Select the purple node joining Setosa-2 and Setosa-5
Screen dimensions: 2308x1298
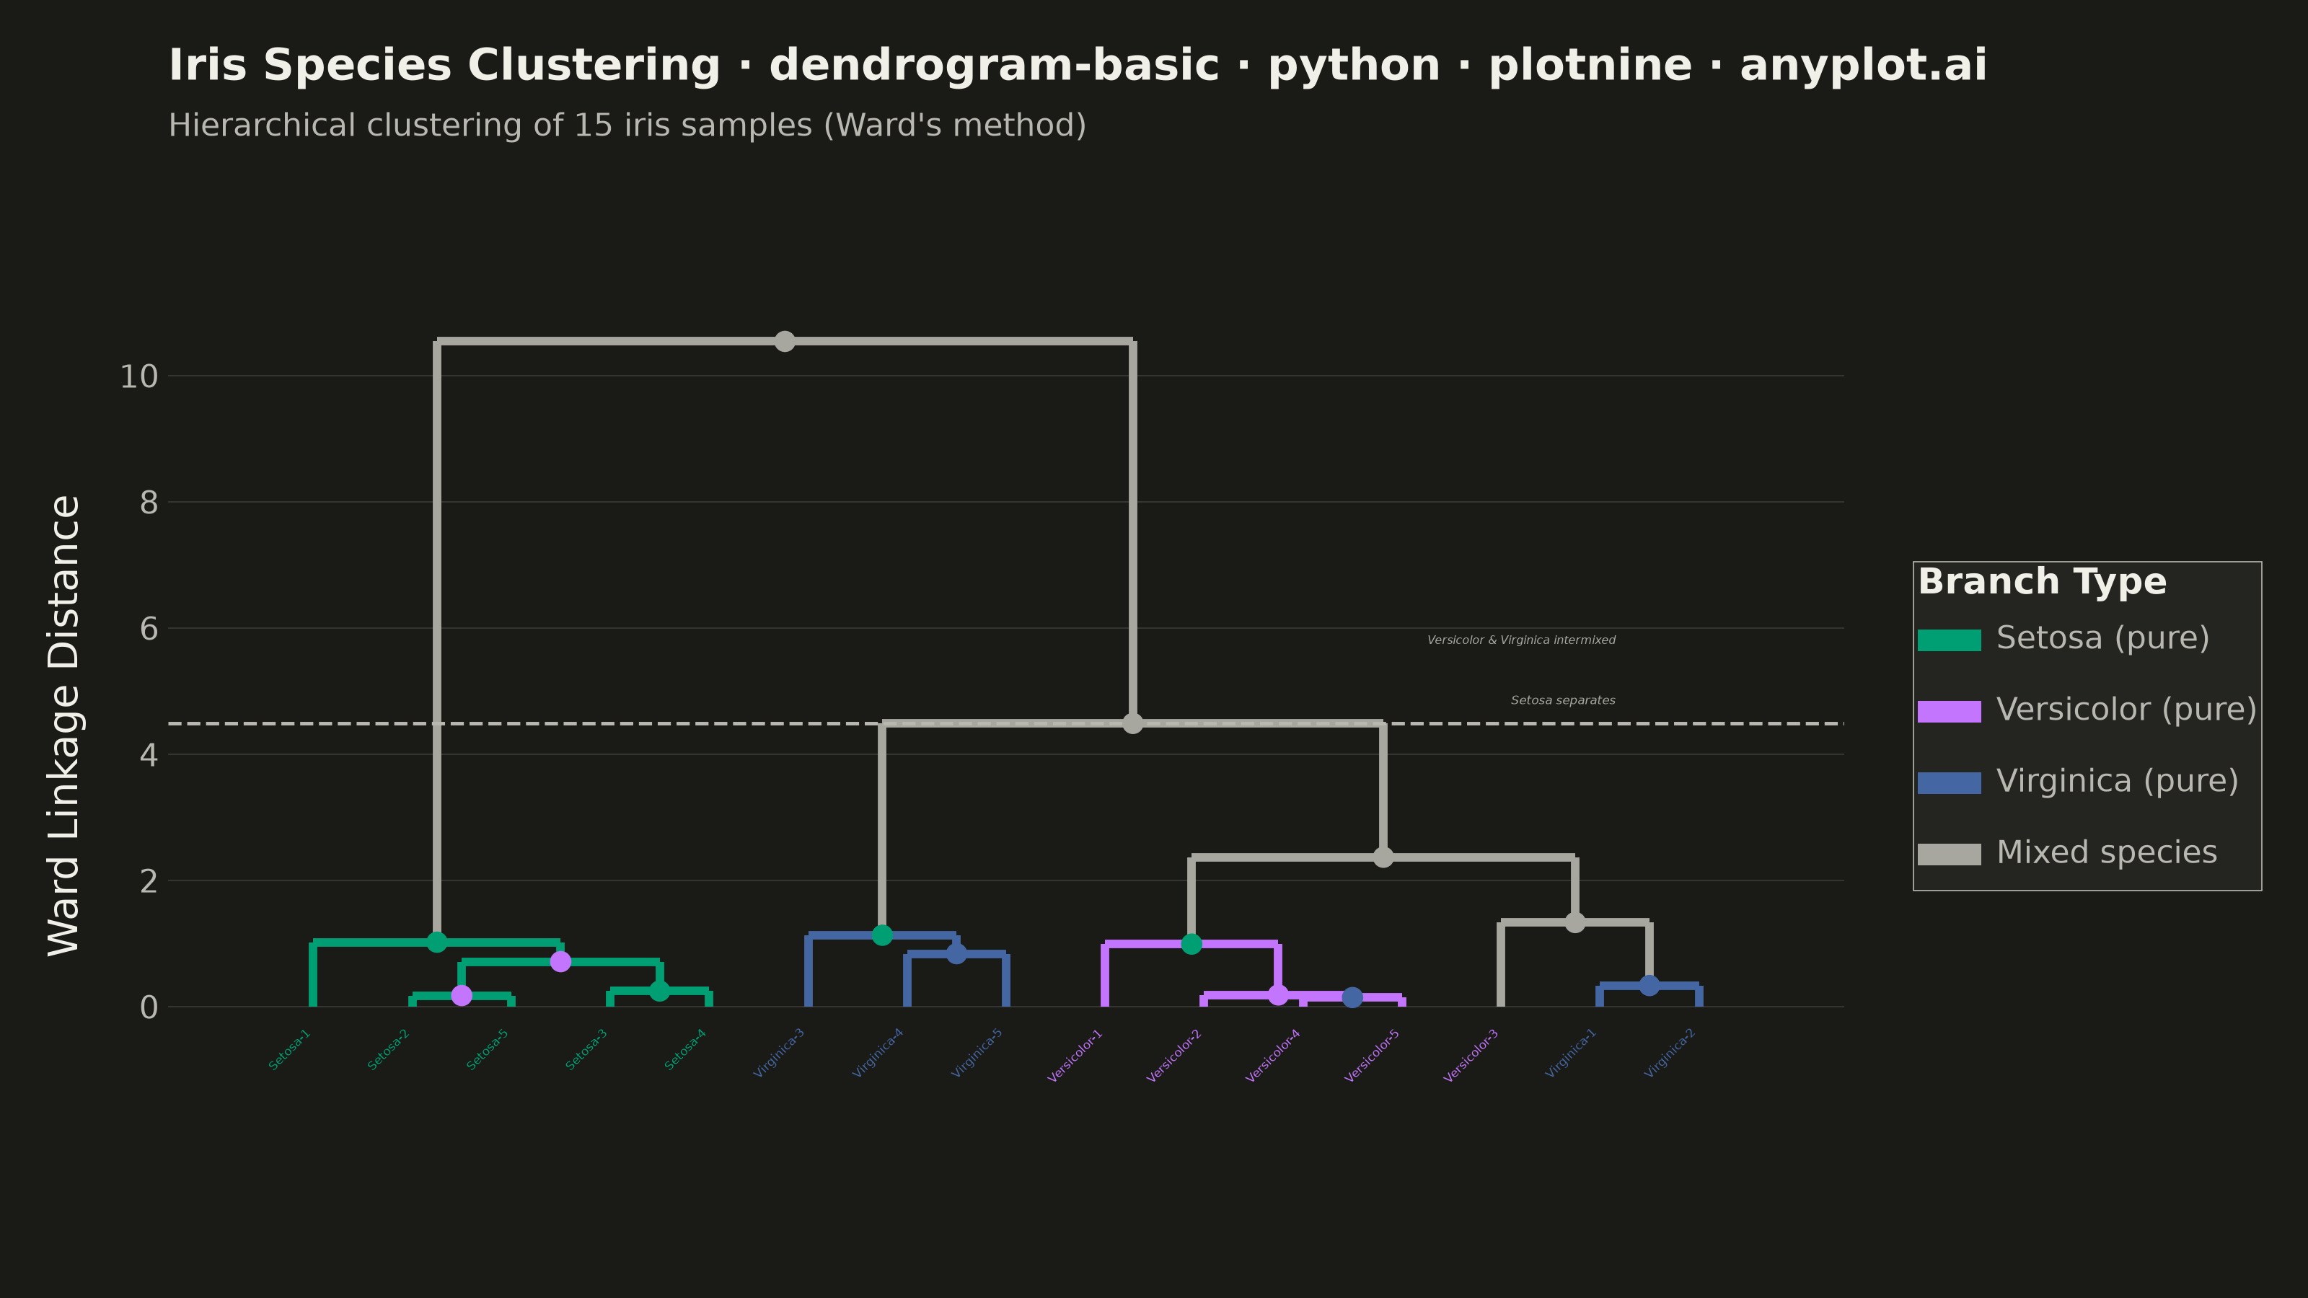(462, 995)
